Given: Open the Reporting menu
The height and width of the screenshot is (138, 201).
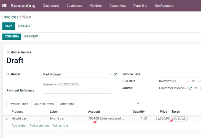Looking at the screenshot, I should pyautogui.click(x=140, y=6).
